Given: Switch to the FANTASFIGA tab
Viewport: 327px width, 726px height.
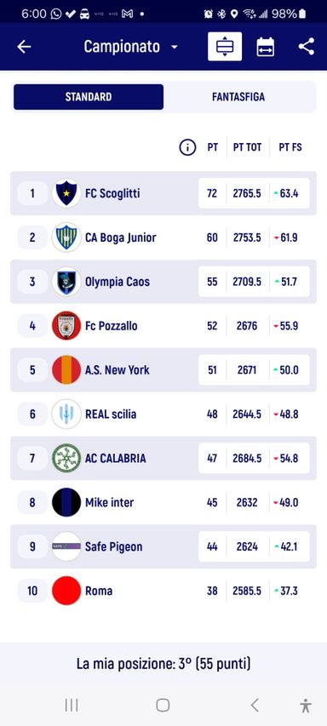Looking at the screenshot, I should [238, 97].
